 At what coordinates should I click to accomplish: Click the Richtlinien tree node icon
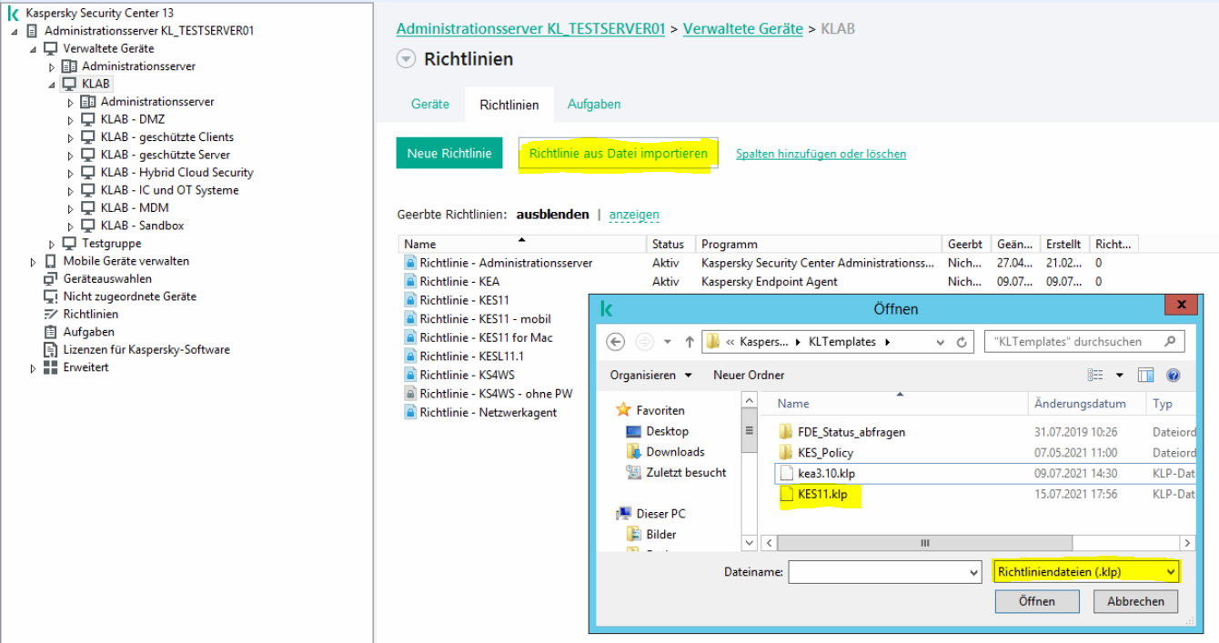point(51,315)
